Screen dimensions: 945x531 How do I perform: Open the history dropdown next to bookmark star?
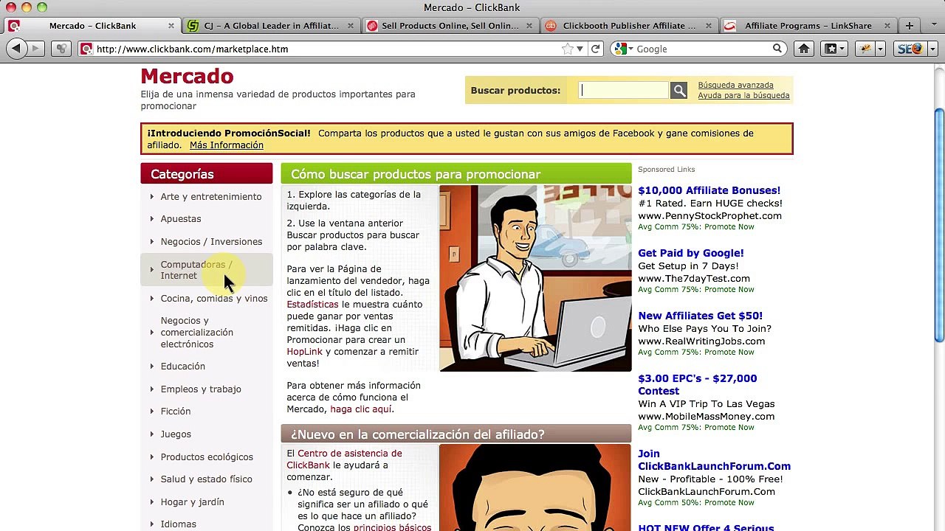coord(580,49)
